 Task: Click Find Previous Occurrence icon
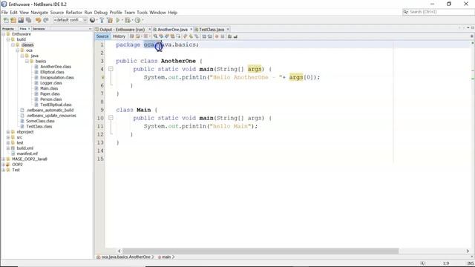161,36
